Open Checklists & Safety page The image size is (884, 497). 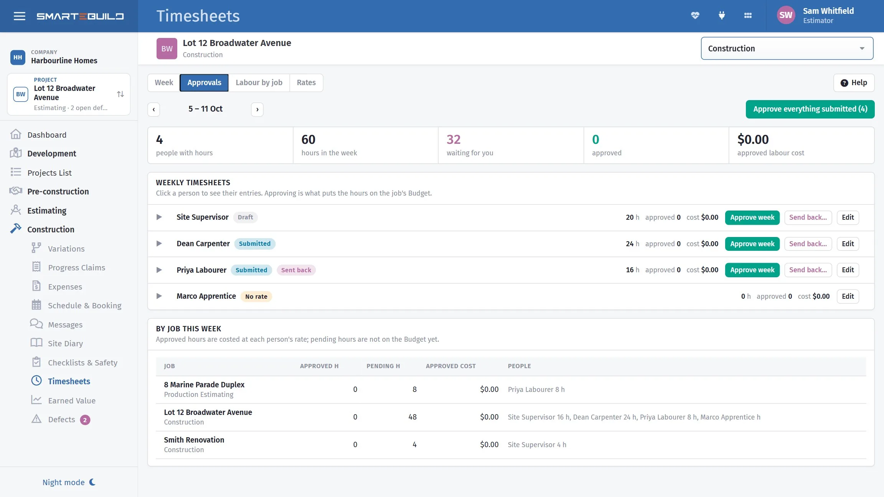click(x=82, y=362)
